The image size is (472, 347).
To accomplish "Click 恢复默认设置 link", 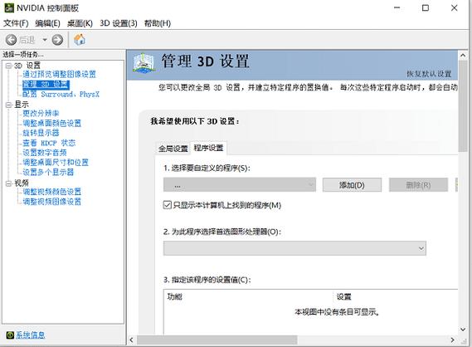I will (429, 74).
